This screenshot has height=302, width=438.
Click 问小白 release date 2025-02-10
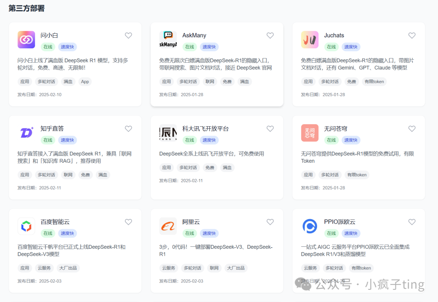pyautogui.click(x=50, y=95)
